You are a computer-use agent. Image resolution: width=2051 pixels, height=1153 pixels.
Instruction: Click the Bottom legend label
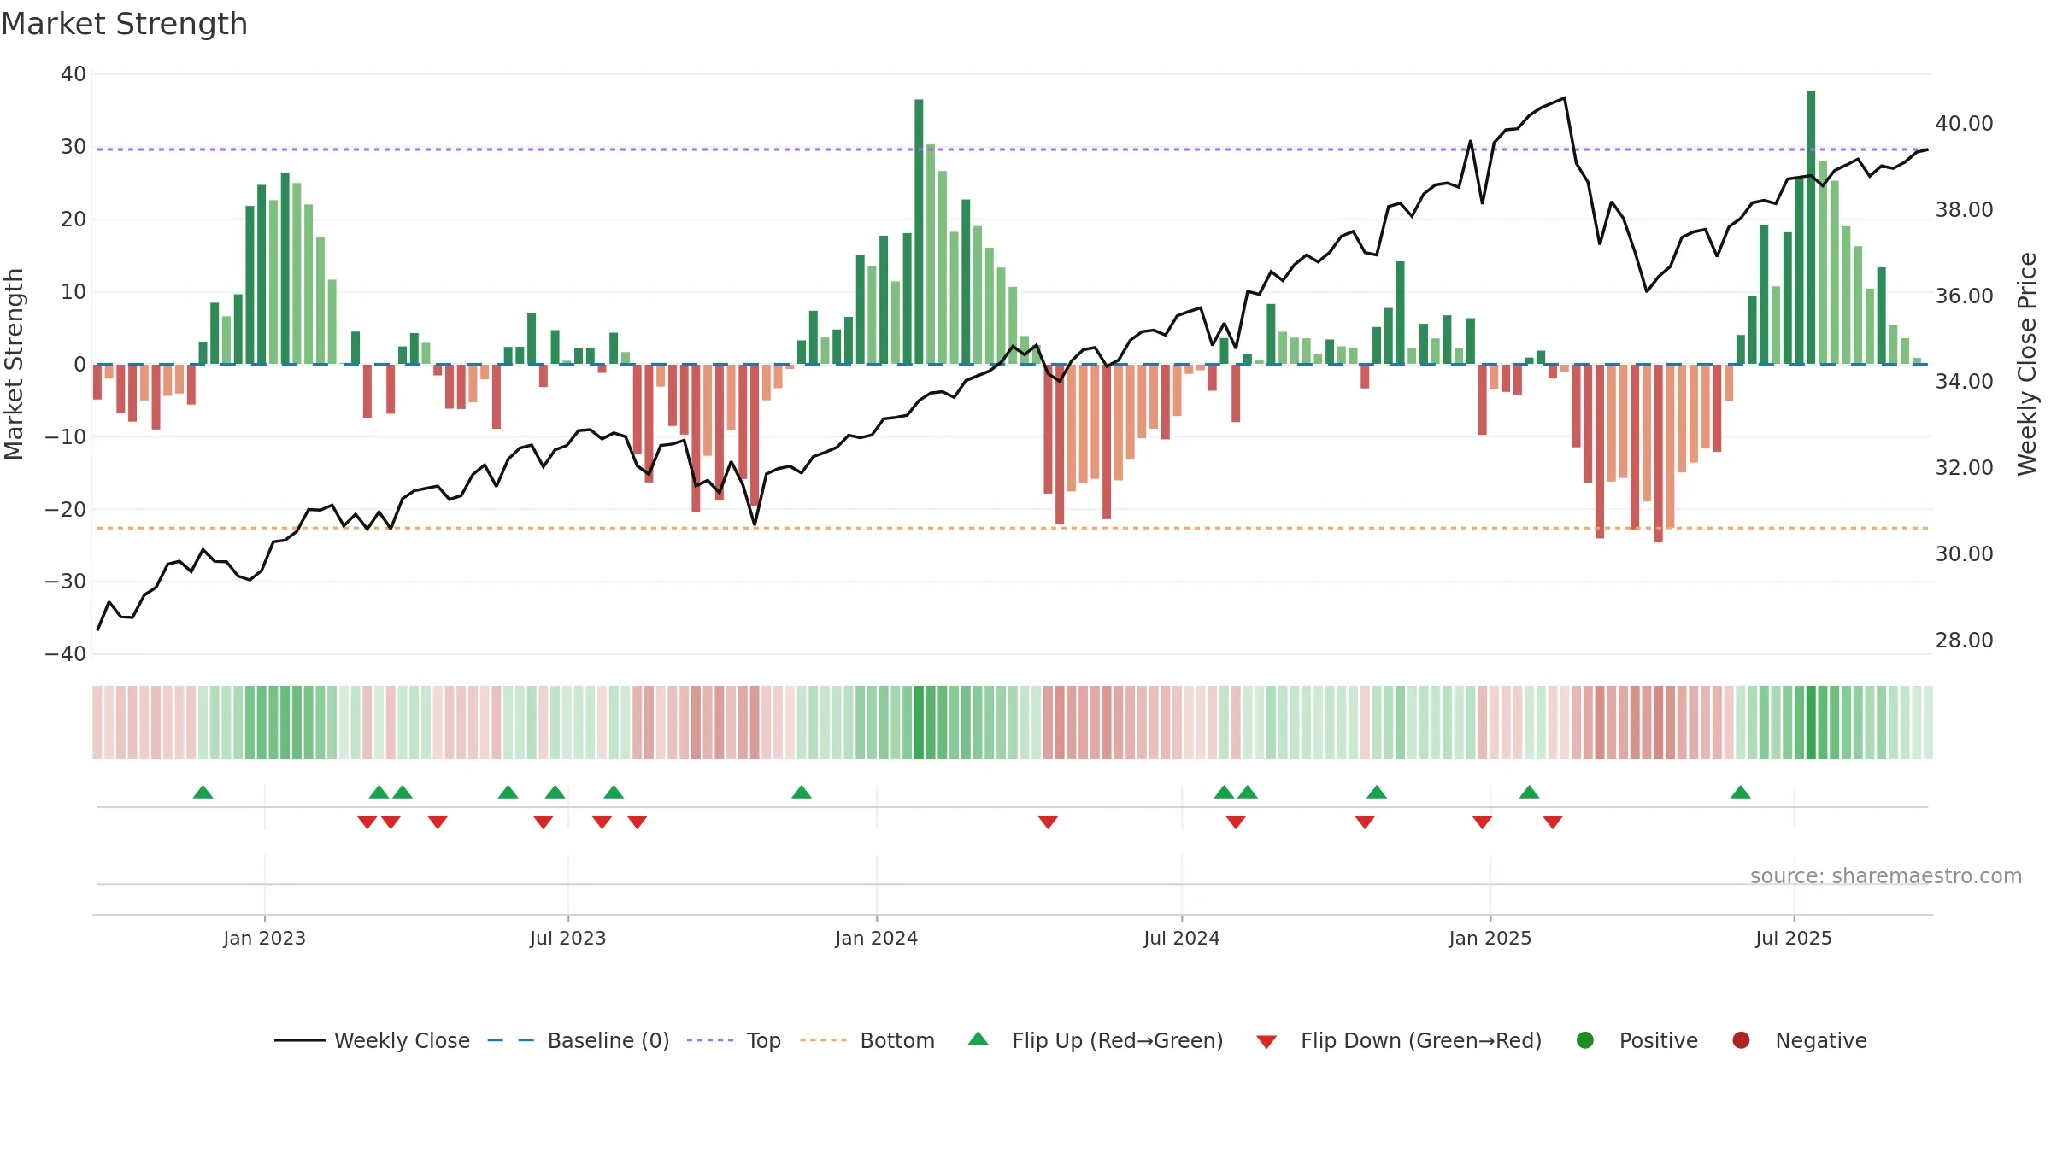coord(897,1040)
